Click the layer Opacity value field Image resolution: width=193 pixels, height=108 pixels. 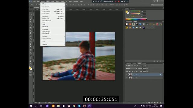click(x=144, y=69)
